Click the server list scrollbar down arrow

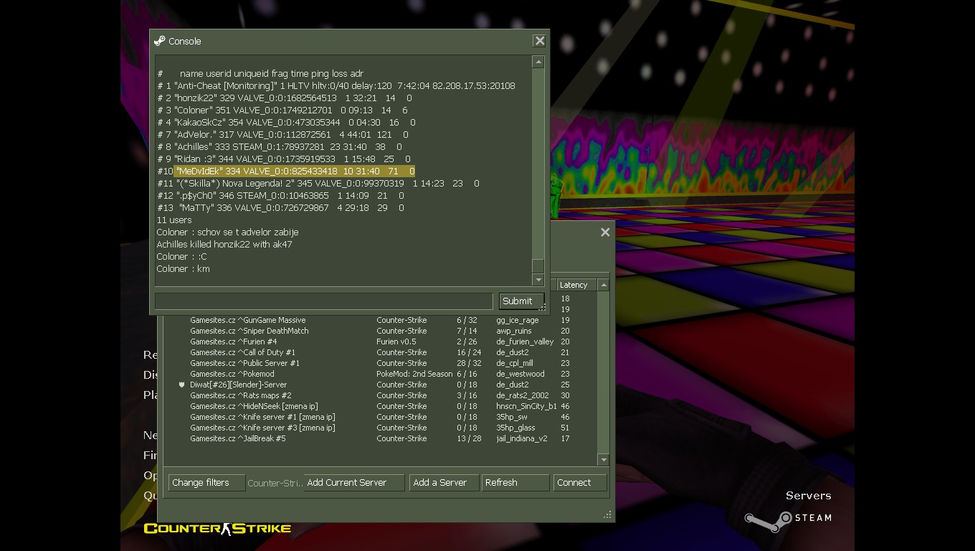point(604,459)
